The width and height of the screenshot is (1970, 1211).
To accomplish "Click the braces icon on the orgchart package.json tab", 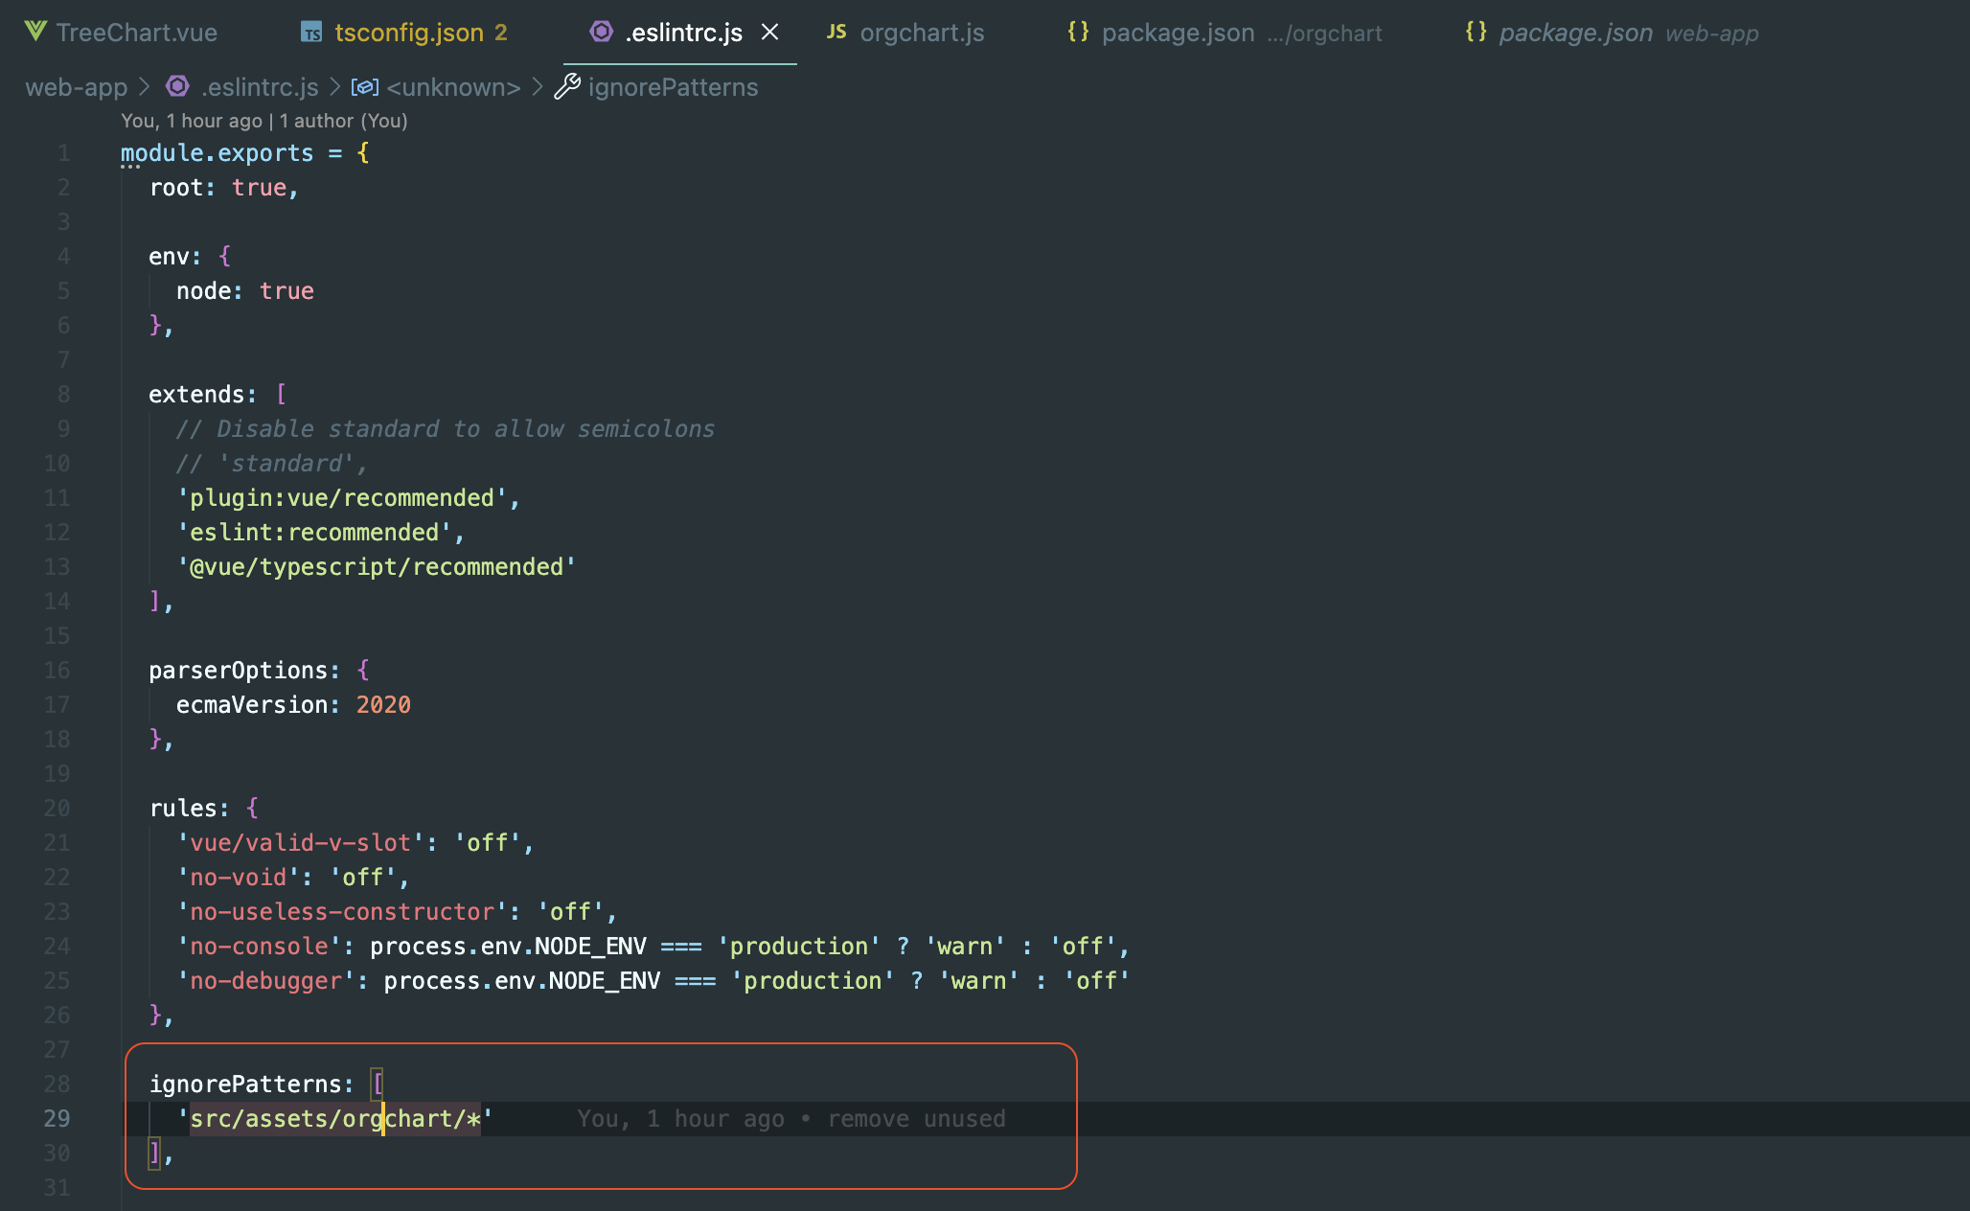I will (x=1077, y=32).
